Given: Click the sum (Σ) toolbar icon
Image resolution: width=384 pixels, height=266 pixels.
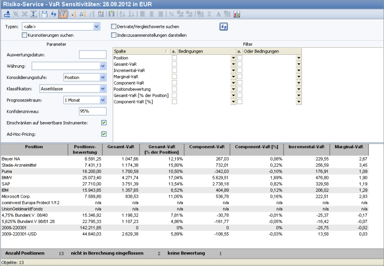Looking at the screenshot, I should click(209, 14).
